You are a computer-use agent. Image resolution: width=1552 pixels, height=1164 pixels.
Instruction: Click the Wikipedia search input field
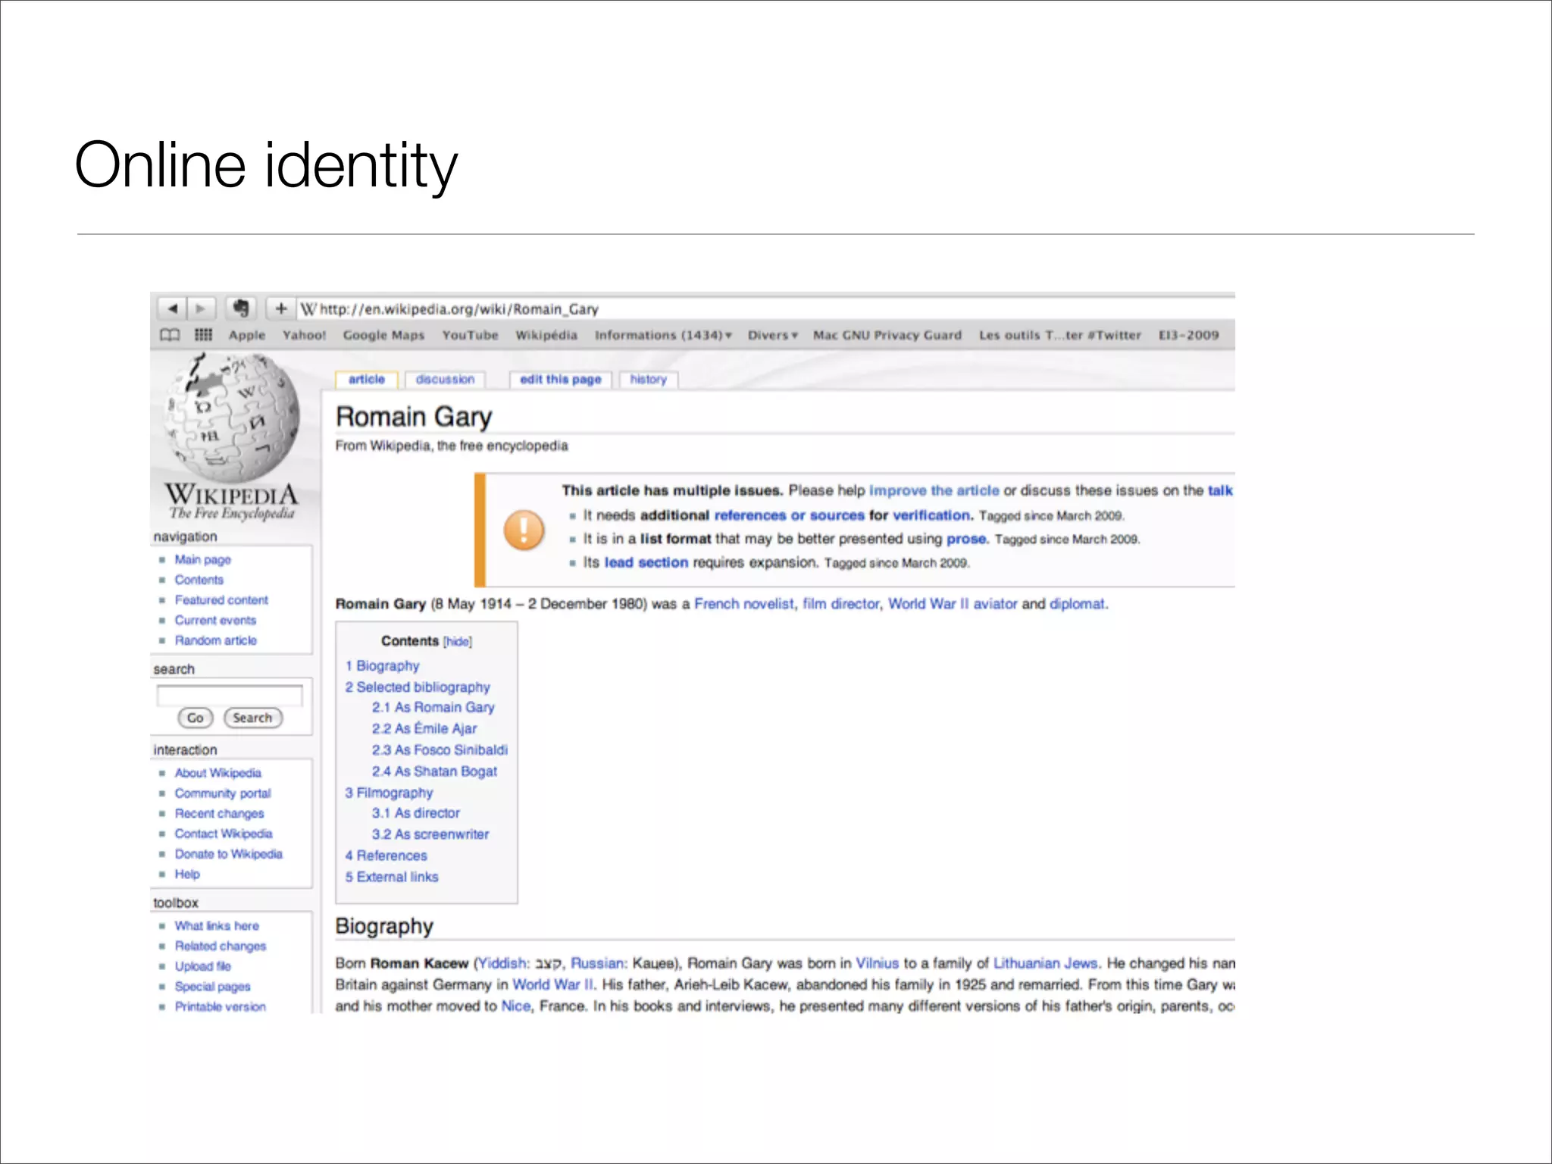pyautogui.click(x=230, y=695)
